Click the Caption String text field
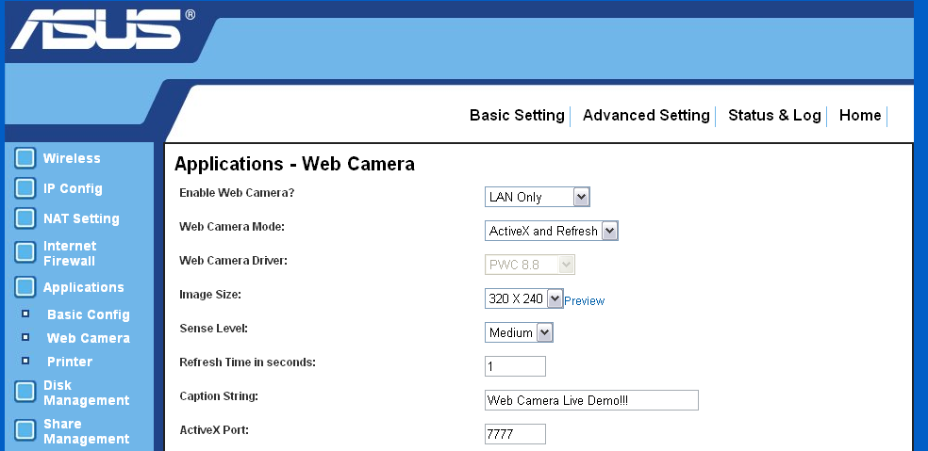The height and width of the screenshot is (451, 928). point(590,400)
